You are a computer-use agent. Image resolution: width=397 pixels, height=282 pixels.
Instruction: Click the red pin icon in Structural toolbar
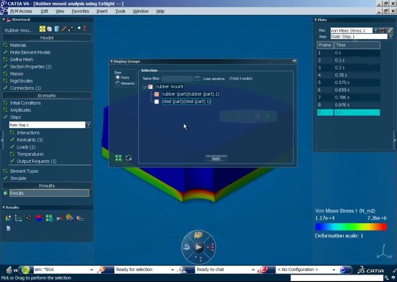point(85,29)
